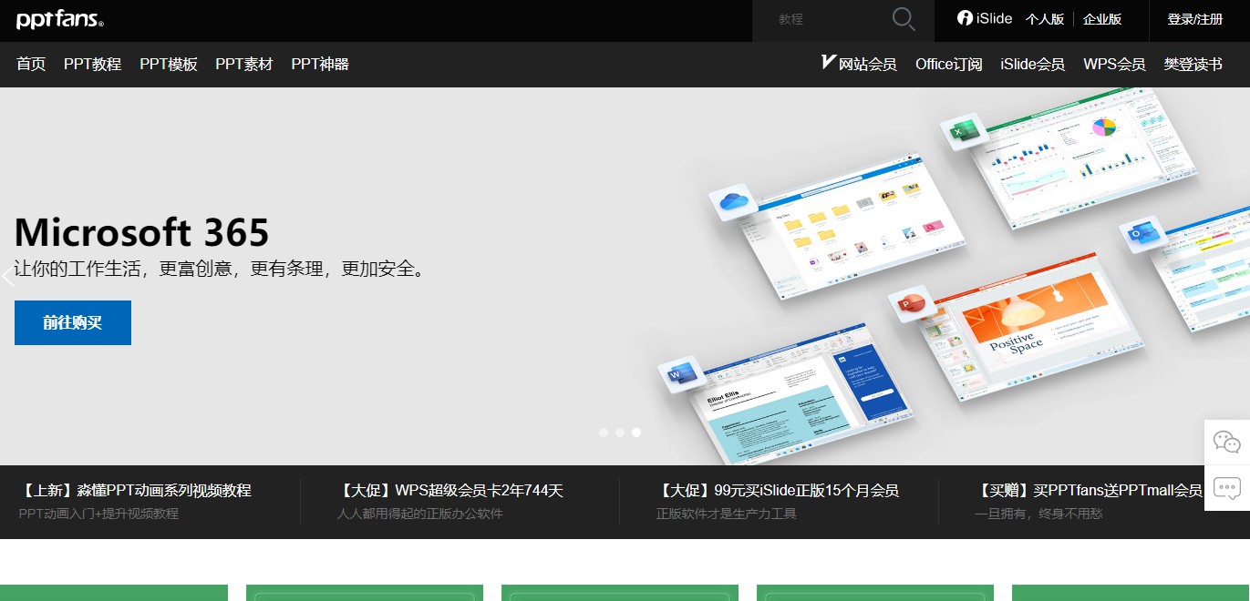Open the 网站会员 membership link
The height and width of the screenshot is (601, 1250).
pyautogui.click(x=859, y=64)
